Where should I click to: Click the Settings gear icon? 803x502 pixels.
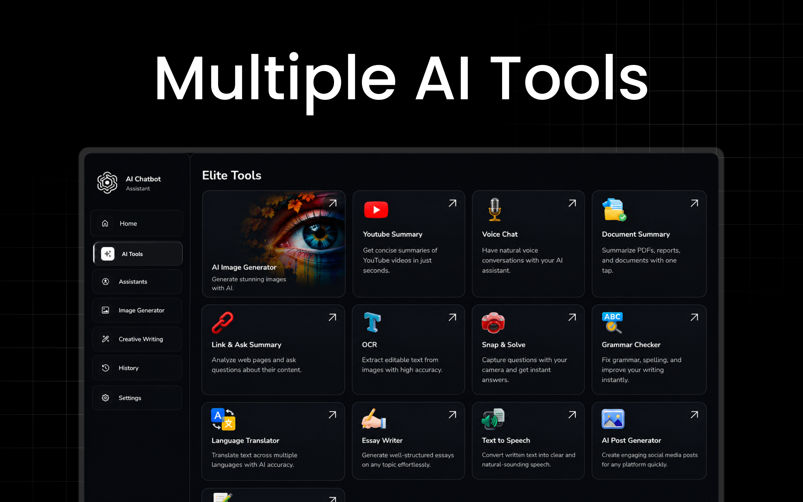coord(105,398)
